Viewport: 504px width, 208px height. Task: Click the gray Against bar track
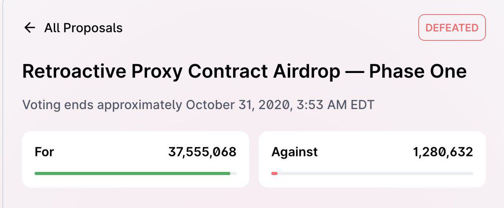tap(375, 173)
